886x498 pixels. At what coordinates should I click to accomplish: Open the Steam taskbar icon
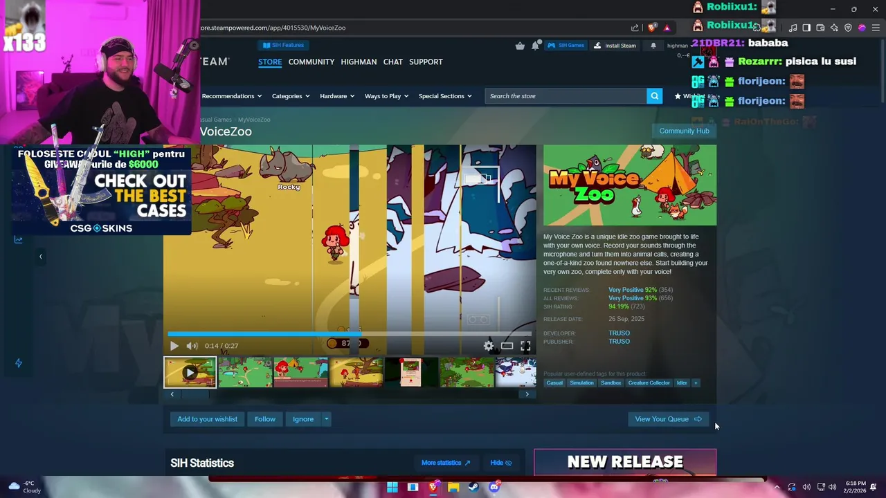tap(473, 487)
